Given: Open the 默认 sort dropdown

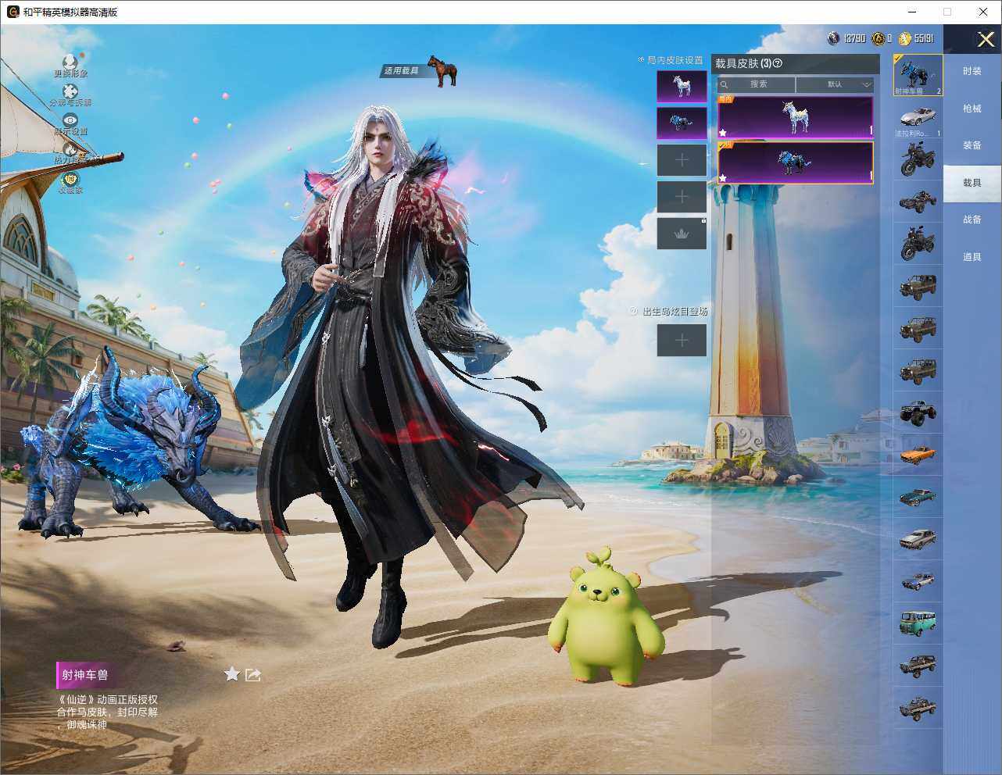Looking at the screenshot, I should tap(835, 84).
